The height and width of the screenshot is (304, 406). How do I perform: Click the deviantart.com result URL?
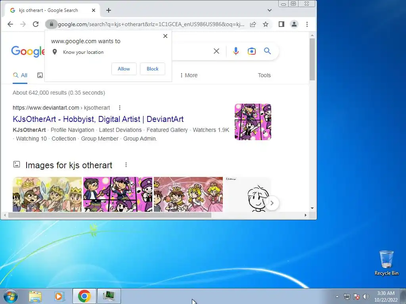pos(61,108)
